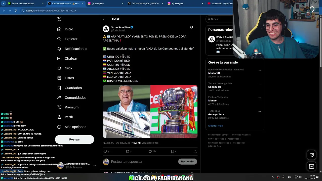Click the Perfil person icon
322x181 pixels.
click(59, 117)
